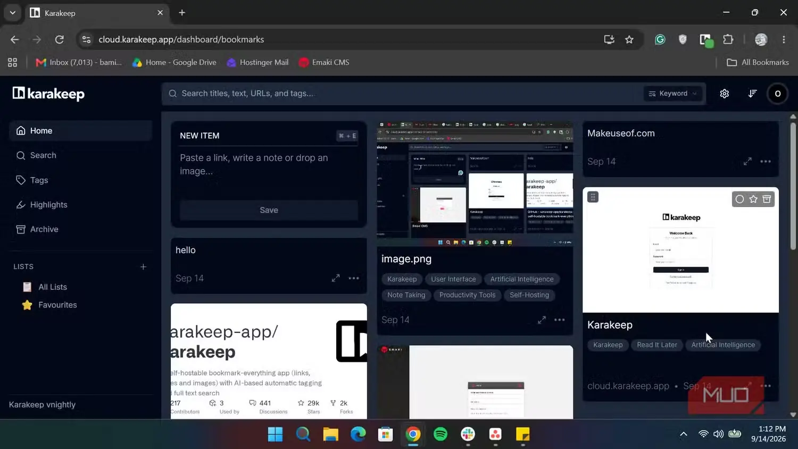This screenshot has height=449, width=798.
Task: Add a new list with the plus icon
Action: tap(143, 267)
